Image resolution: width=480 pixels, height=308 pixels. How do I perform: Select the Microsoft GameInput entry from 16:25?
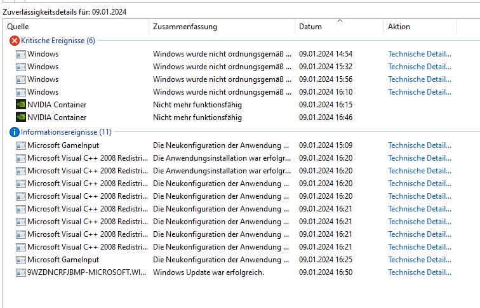63,260
